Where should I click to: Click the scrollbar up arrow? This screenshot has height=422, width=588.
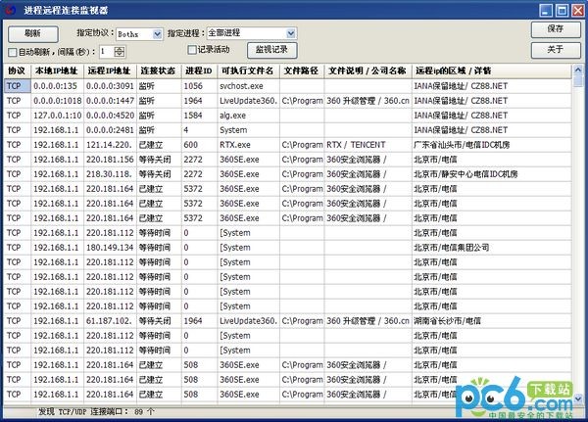pos(578,70)
